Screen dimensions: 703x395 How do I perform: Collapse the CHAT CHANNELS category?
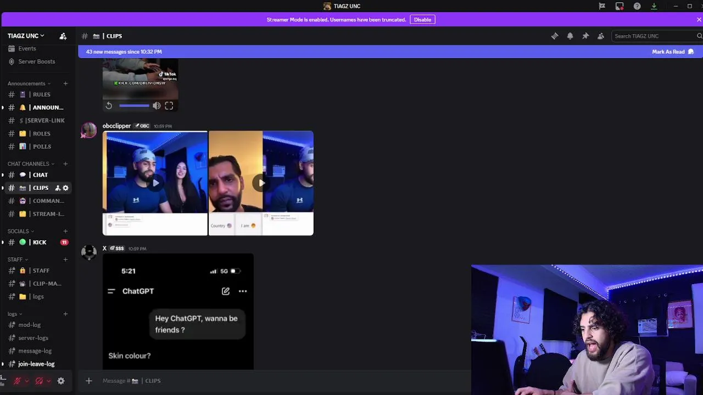31,163
